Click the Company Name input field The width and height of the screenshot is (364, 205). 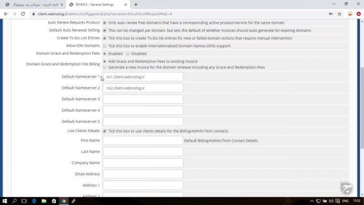pyautogui.click(x=143, y=163)
